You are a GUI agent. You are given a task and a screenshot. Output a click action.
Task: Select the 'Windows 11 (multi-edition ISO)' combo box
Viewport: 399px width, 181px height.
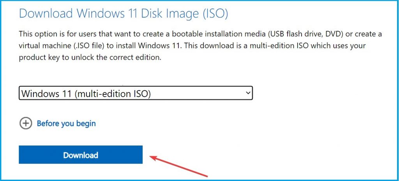pyautogui.click(x=136, y=93)
